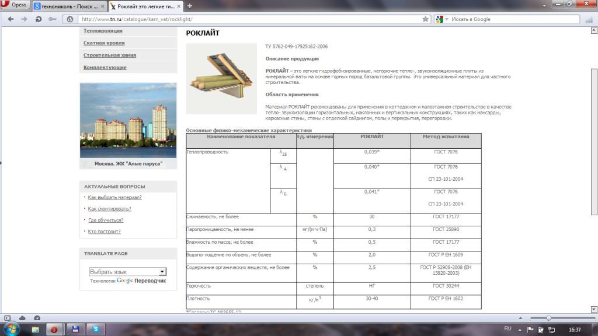Close the Роклайт tab
Image resolution: width=598 pixels, height=336 pixels.
[180, 6]
